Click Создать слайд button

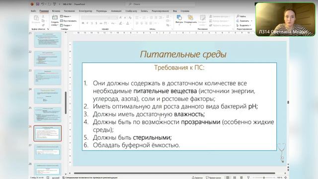click(55, 21)
